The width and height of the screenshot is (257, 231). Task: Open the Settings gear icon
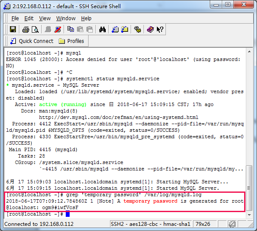[138, 30]
